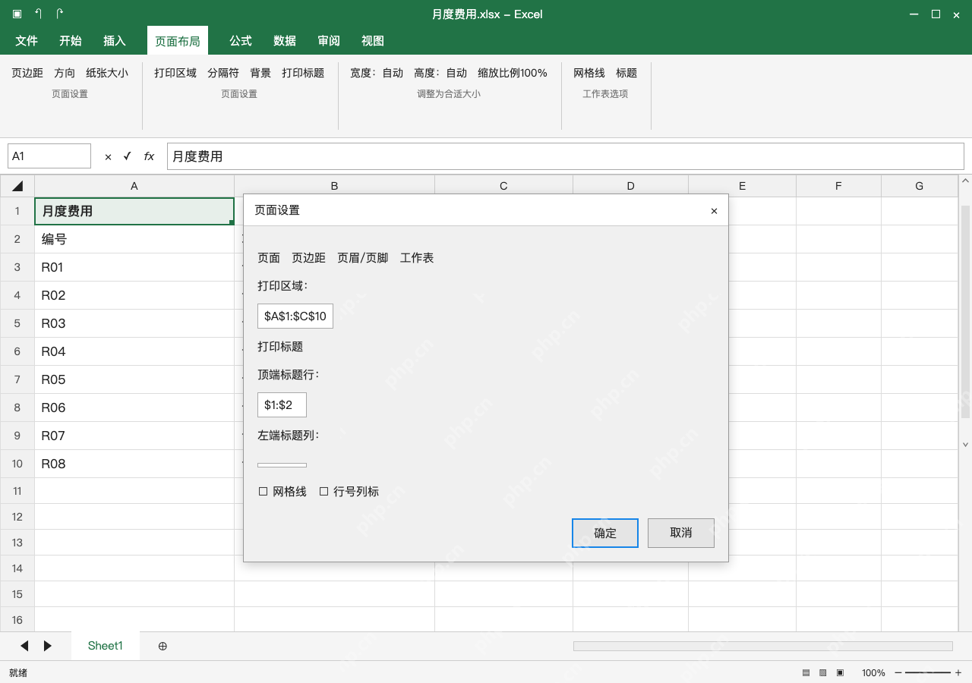Switch to the 数据 ribbon tab
Image resolution: width=972 pixels, height=683 pixels.
coord(285,41)
